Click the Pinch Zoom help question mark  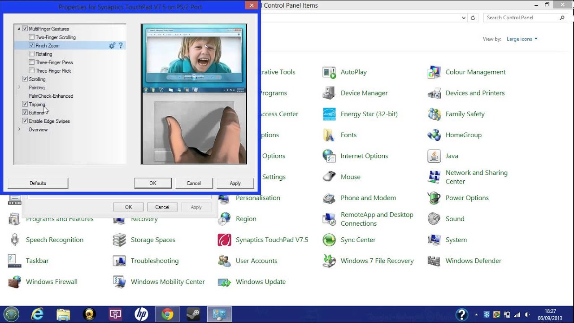(120, 46)
